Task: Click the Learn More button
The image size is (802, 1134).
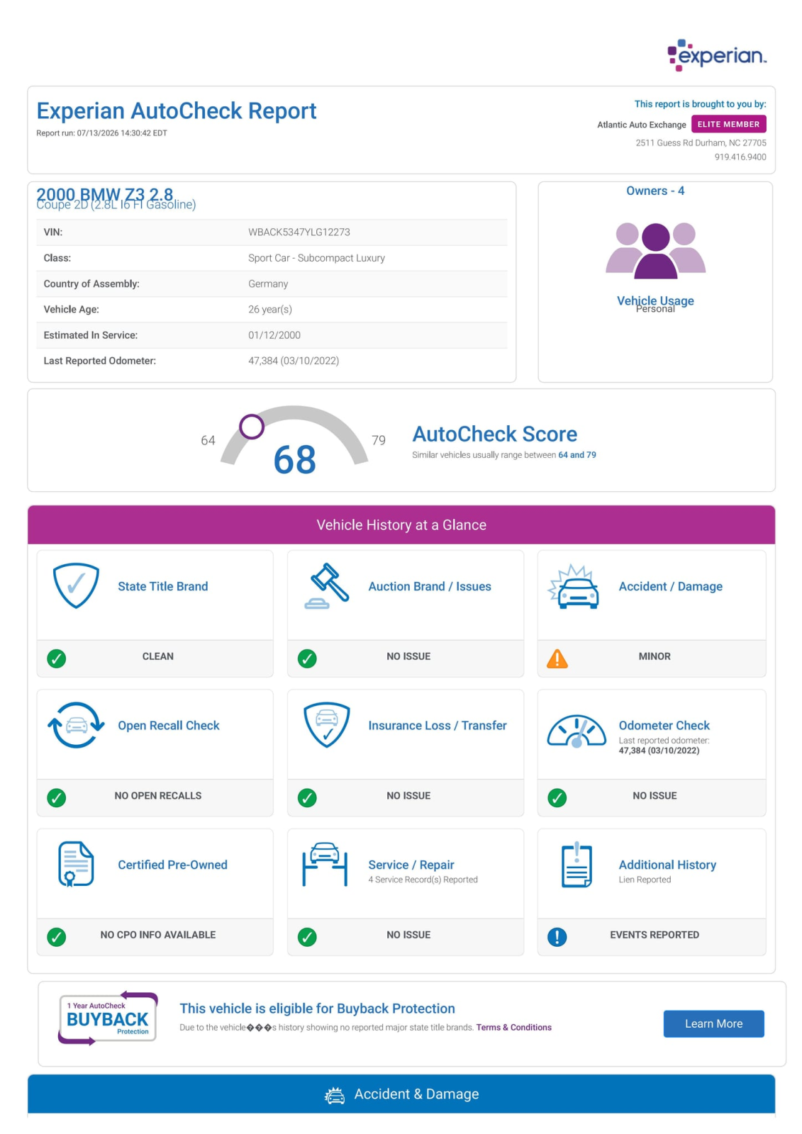Action: tap(713, 1023)
